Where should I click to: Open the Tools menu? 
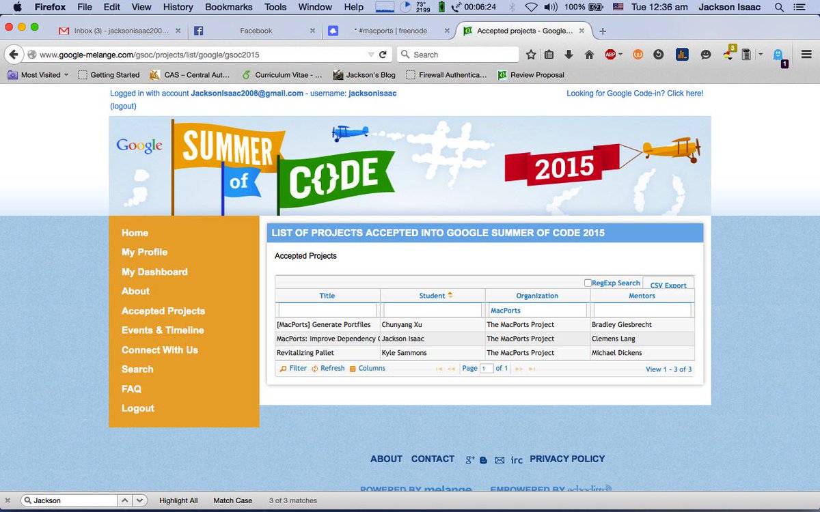point(275,7)
